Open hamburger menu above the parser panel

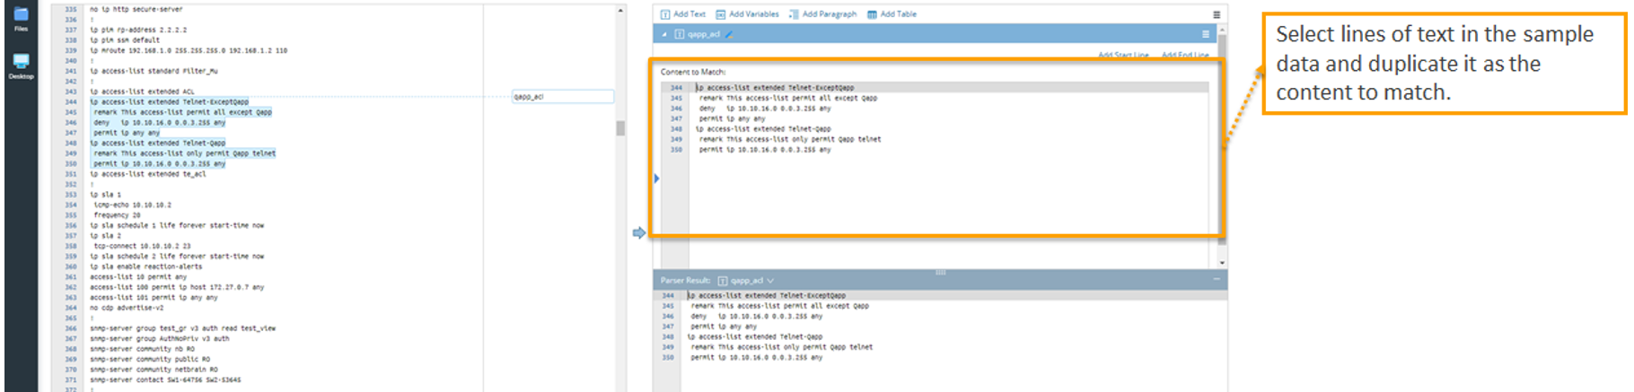click(1217, 14)
